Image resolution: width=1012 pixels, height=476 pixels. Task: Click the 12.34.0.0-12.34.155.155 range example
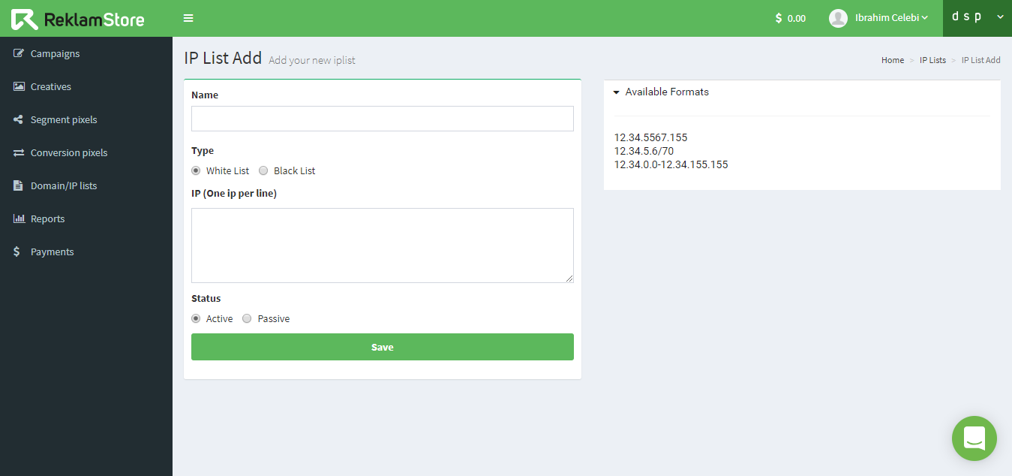click(671, 164)
